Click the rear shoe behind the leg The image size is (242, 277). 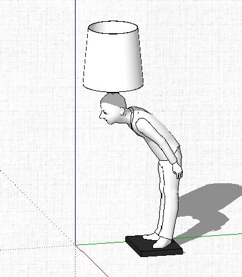point(149,236)
